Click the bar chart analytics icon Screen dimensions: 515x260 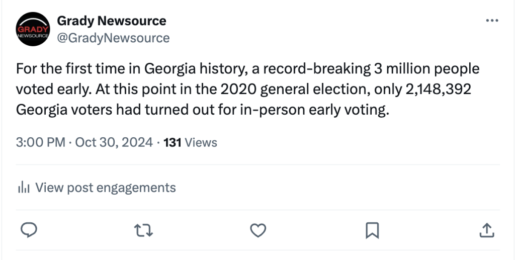[24, 188]
